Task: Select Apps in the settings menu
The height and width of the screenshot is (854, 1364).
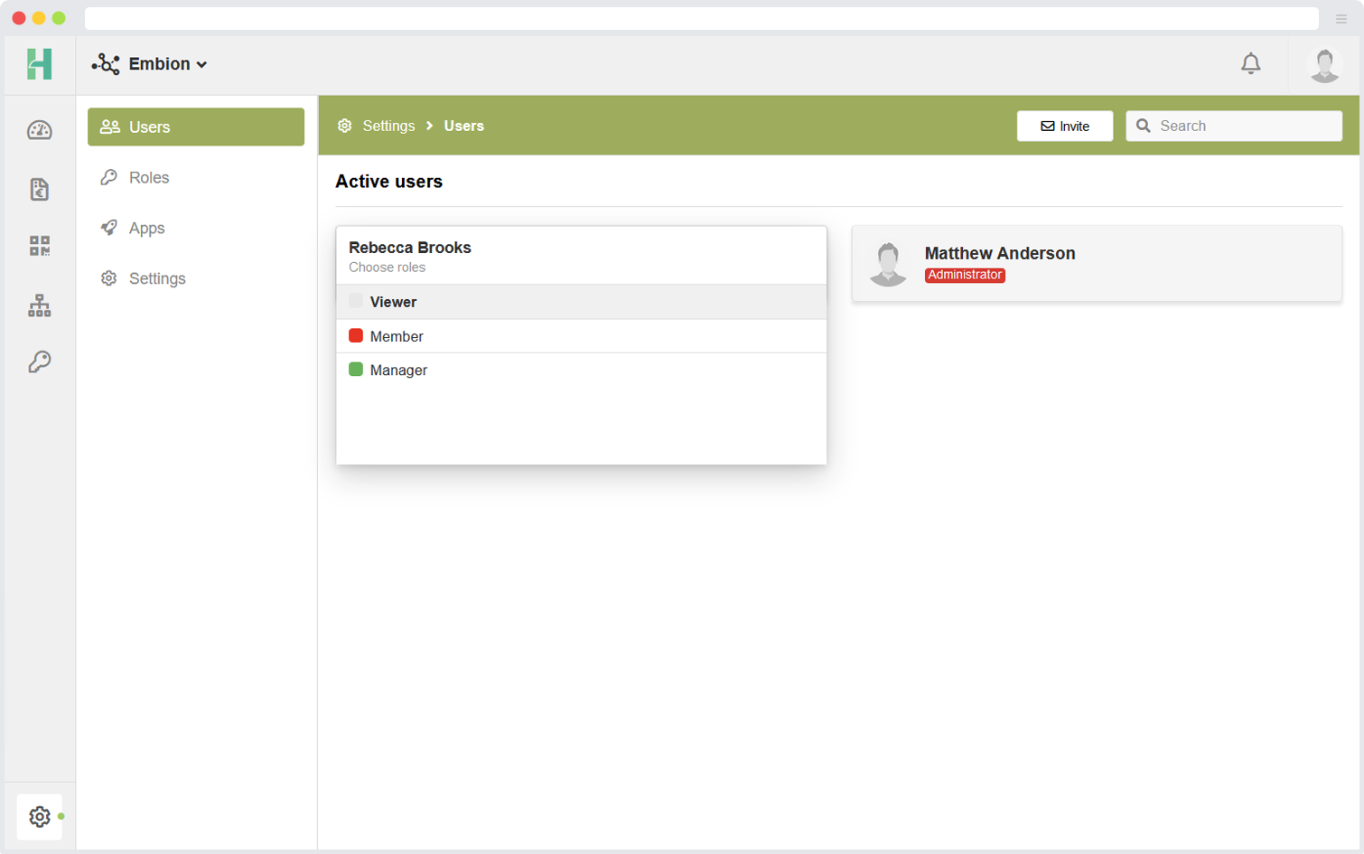Action: (146, 229)
